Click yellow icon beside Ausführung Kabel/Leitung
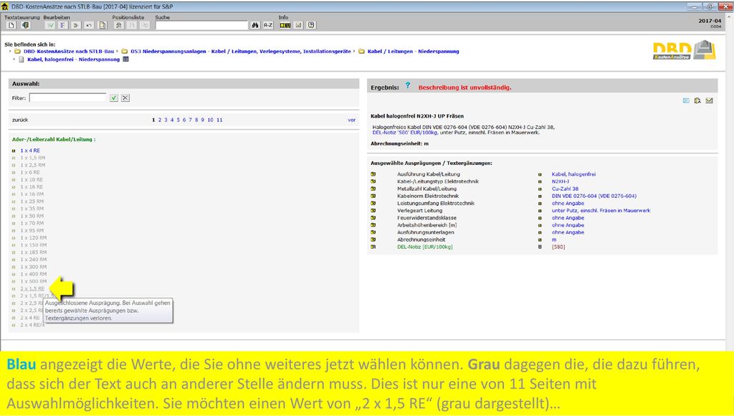 point(373,174)
